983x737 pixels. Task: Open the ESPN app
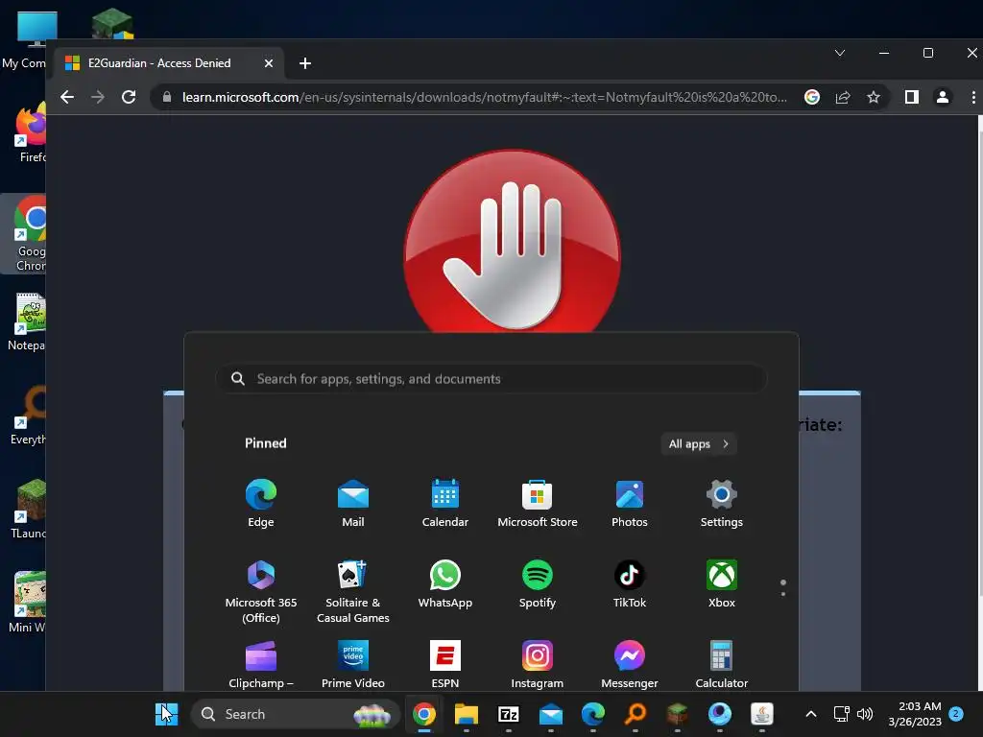pyautogui.click(x=445, y=664)
